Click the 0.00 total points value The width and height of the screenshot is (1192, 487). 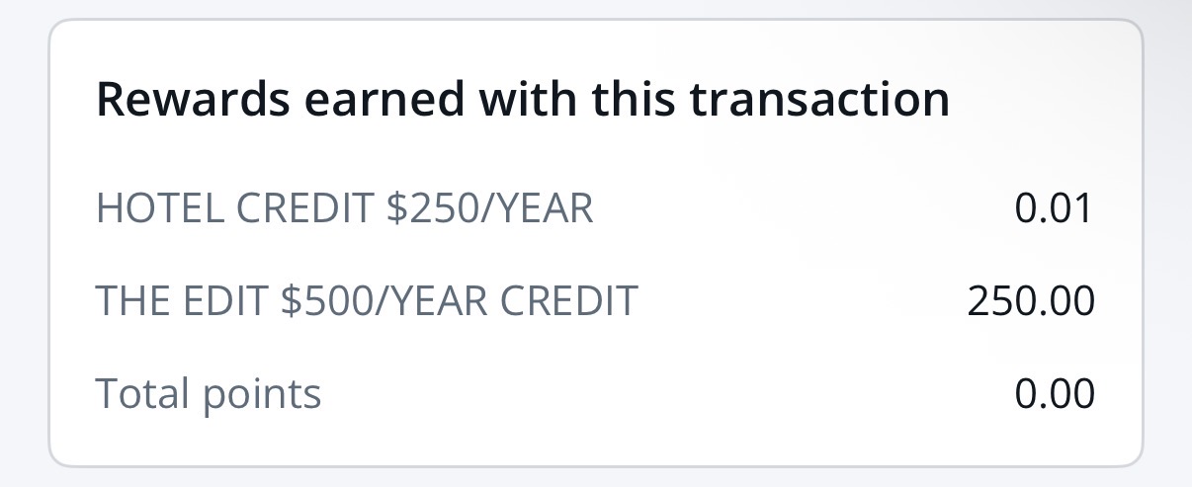[1054, 393]
